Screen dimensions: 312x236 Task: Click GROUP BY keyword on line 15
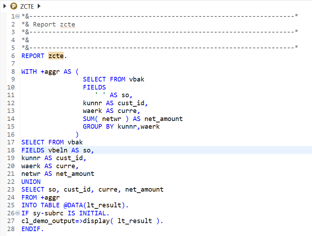[98, 127]
